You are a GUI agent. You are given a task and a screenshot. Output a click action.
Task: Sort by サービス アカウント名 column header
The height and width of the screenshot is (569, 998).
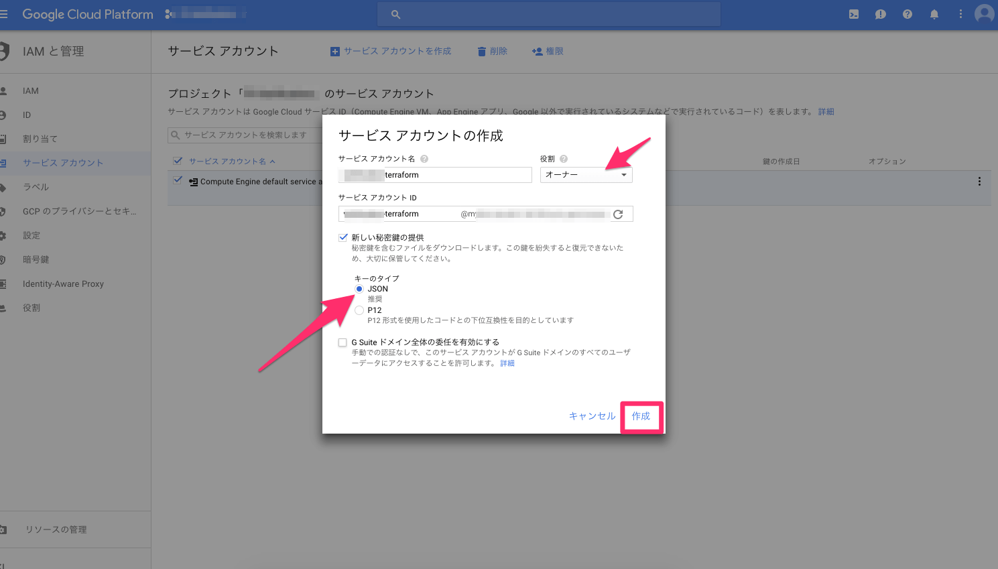[227, 162]
